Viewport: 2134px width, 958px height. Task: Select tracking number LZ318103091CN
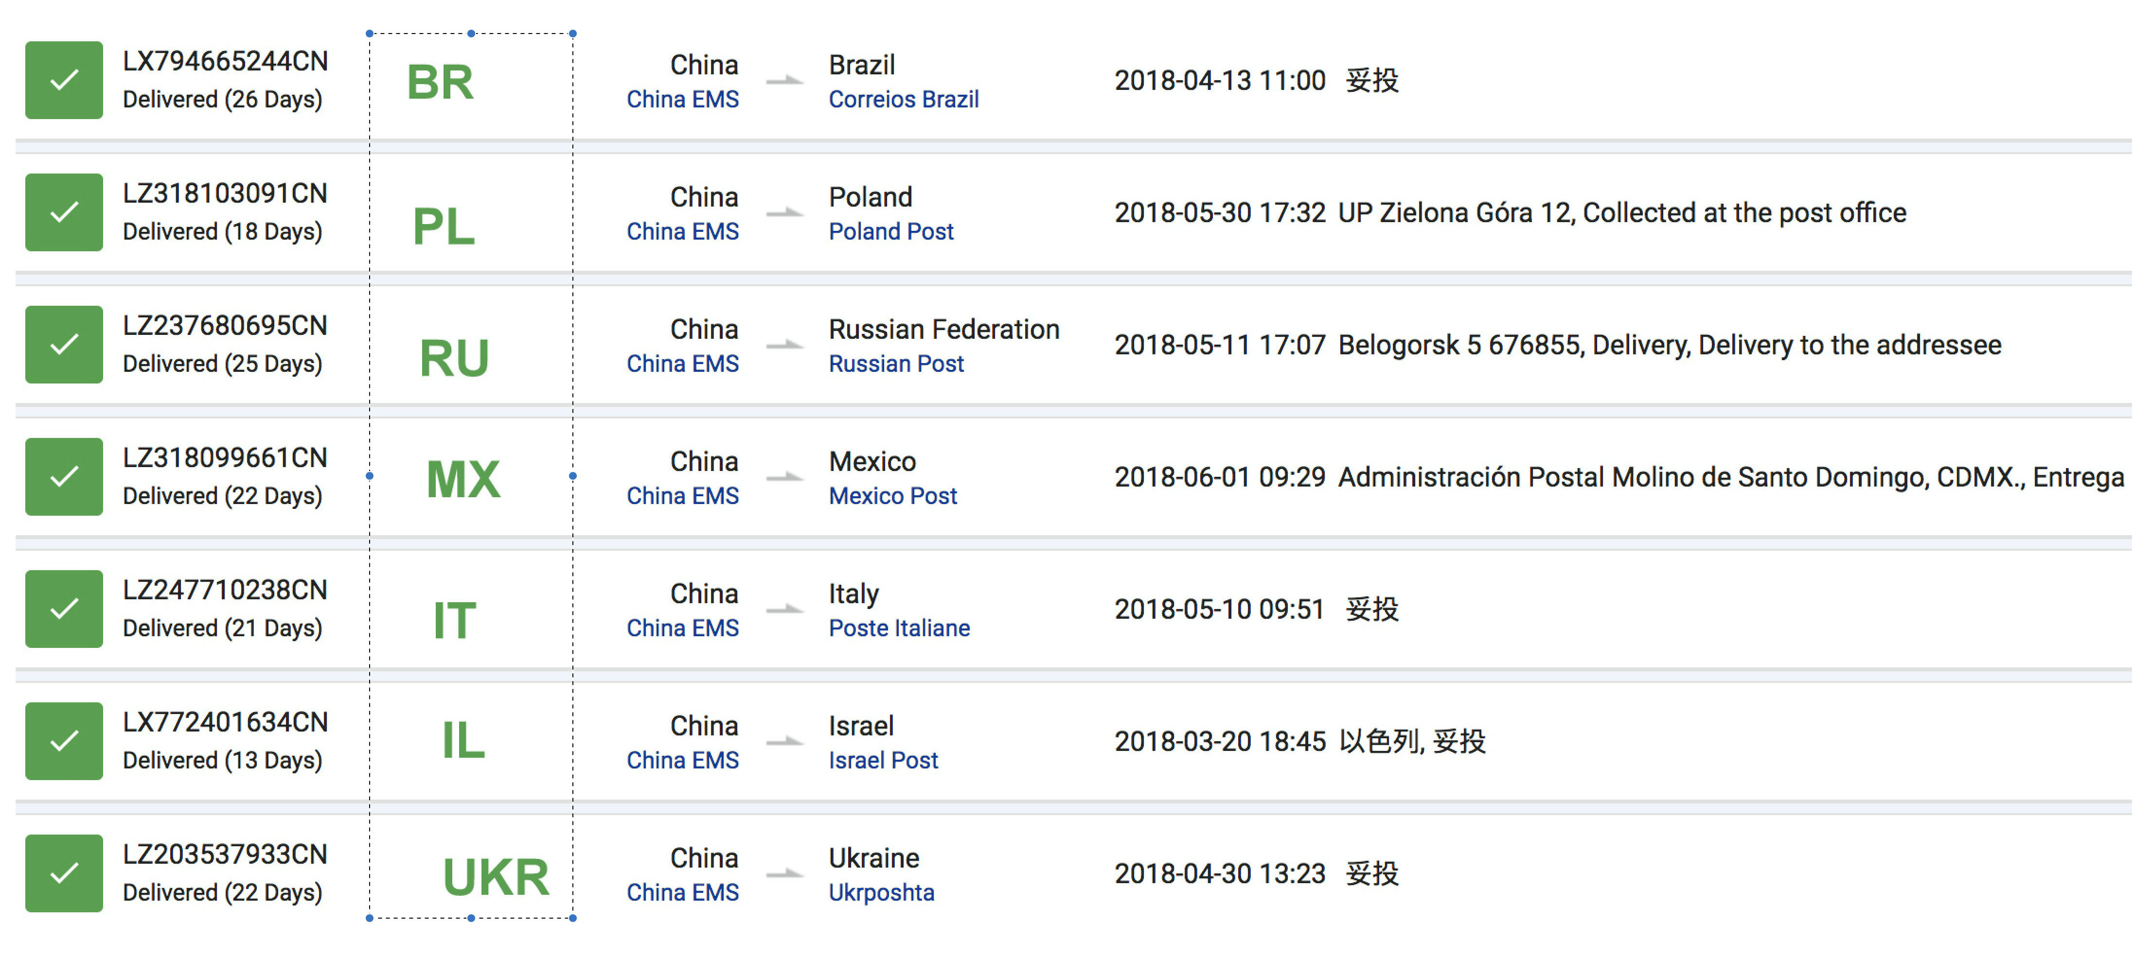tap(225, 194)
